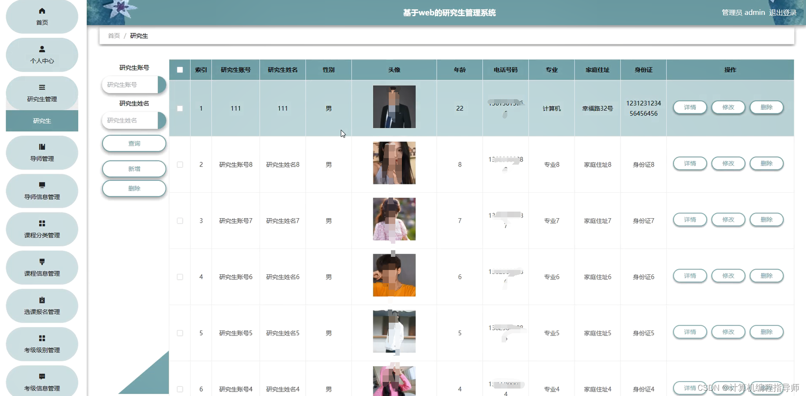Click the list icon for 研究生管理
This screenshot has width=806, height=396.
(42, 87)
